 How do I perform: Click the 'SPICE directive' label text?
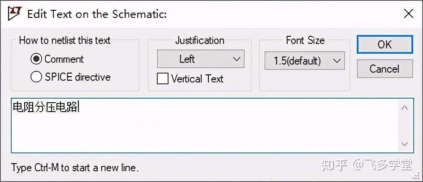[78, 77]
